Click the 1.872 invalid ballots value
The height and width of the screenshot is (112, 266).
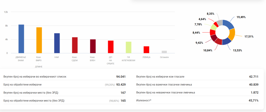coord(254,92)
